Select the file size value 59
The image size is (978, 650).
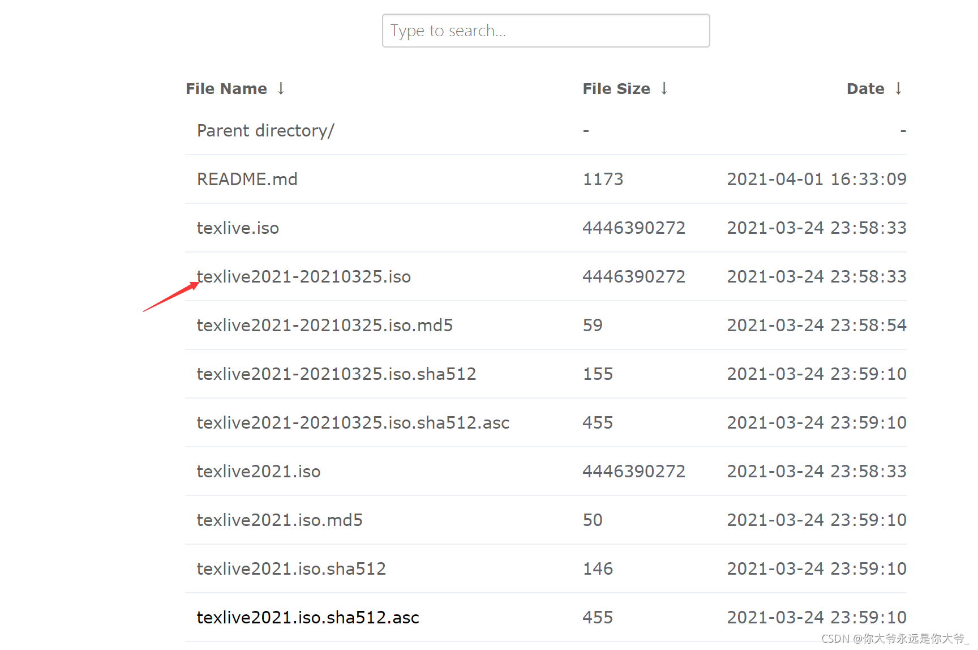tap(593, 326)
